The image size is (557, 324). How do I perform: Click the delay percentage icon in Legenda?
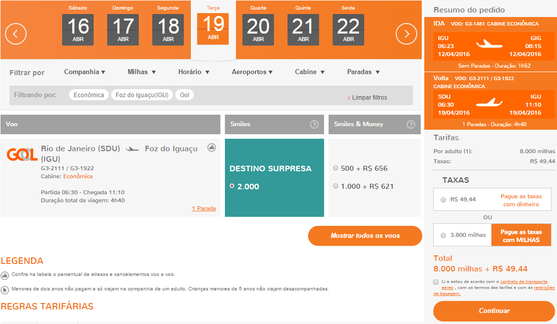point(5,275)
